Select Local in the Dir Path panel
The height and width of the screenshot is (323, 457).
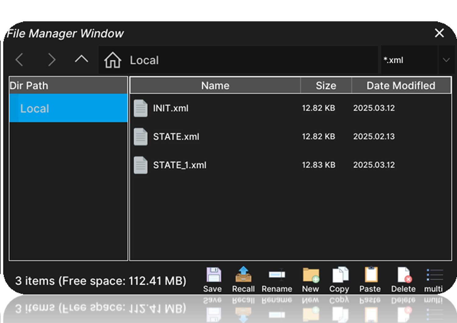[x=68, y=108]
